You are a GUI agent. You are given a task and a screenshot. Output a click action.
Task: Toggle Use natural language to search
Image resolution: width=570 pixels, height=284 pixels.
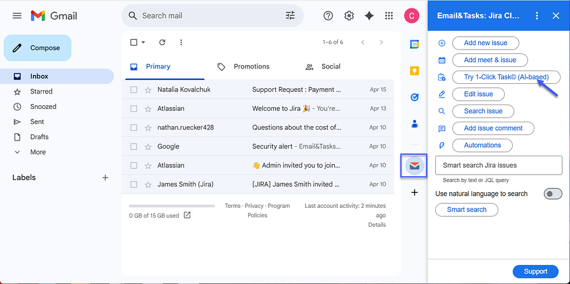(x=553, y=194)
